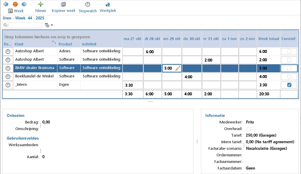Toggle the Overhead checkbox
The height and width of the screenshot is (174, 301).
[x=249, y=129]
